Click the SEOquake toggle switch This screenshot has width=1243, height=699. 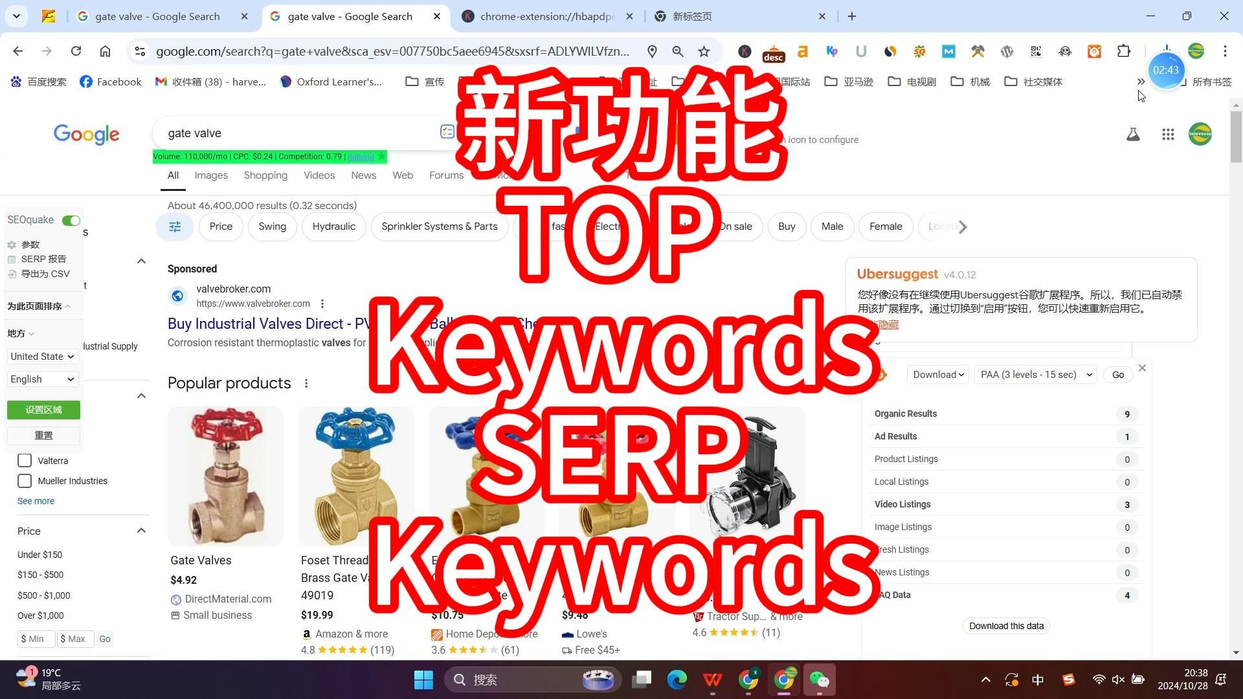72,220
